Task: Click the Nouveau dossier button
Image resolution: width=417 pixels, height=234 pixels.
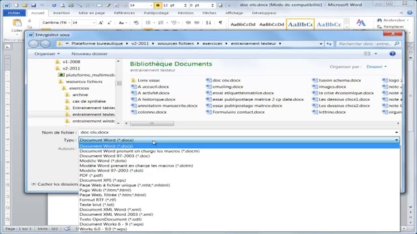Action: click(89, 54)
